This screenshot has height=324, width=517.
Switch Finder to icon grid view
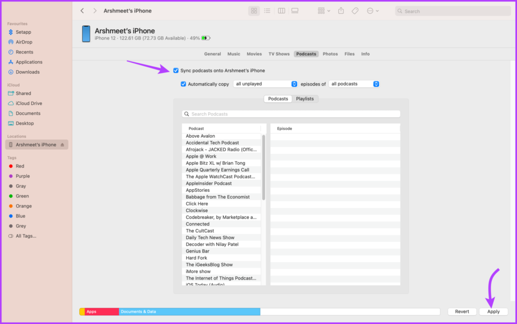pyautogui.click(x=254, y=11)
